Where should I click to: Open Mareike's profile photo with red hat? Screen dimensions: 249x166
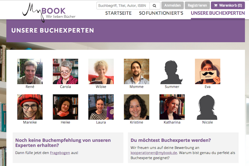(30, 107)
